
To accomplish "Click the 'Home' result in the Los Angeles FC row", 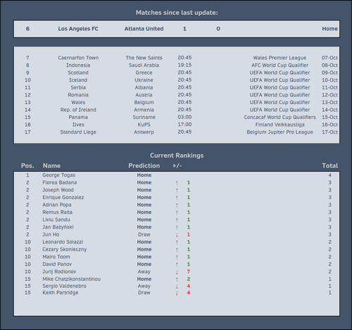I will (x=329, y=29).
